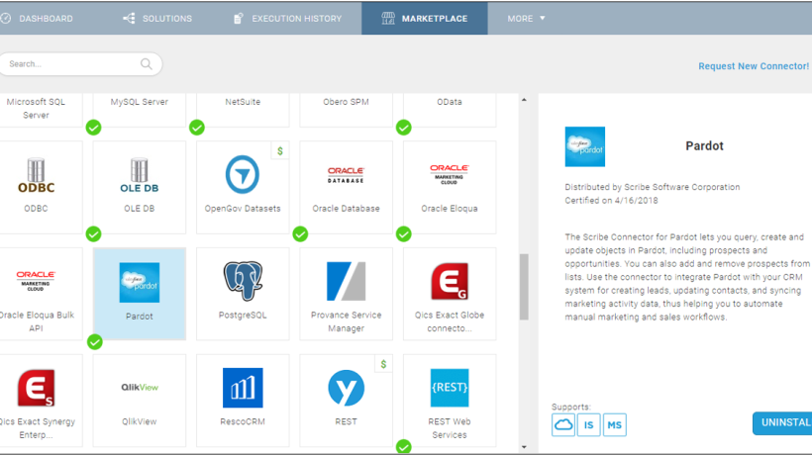Click the installed checkmark below OData
The height and width of the screenshot is (456, 812).
coord(403,128)
